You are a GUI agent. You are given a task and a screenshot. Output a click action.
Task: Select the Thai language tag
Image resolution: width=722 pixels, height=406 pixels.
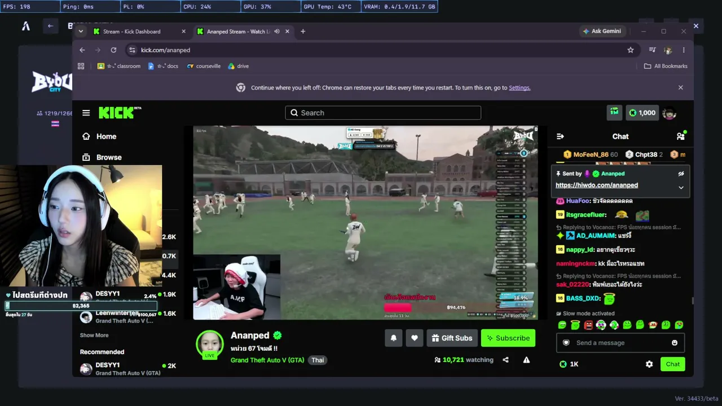pos(318,360)
